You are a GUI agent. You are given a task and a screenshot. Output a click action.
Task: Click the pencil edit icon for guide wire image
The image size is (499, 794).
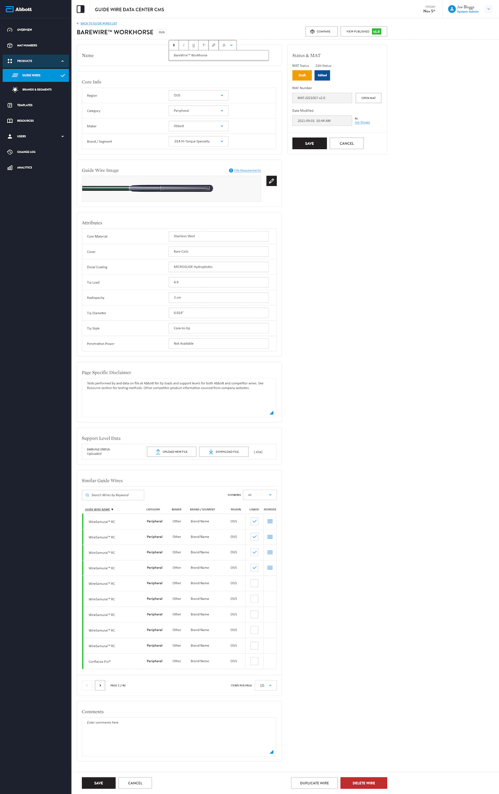(x=271, y=181)
